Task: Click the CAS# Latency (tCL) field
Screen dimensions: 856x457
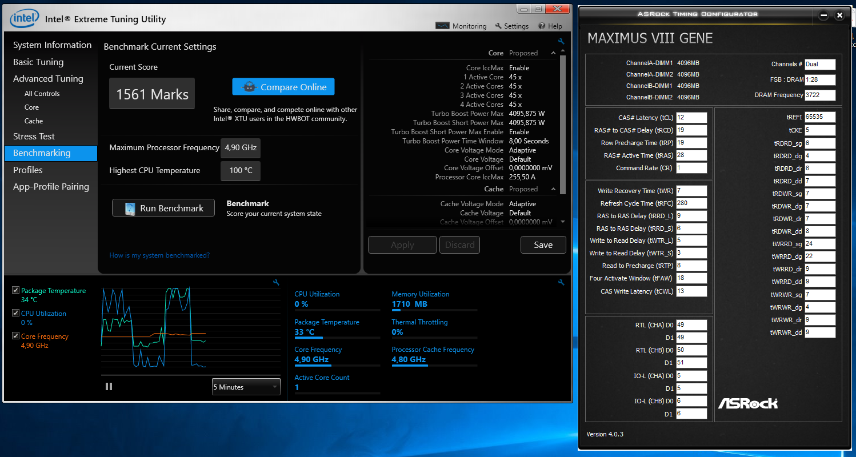Action: pos(691,118)
